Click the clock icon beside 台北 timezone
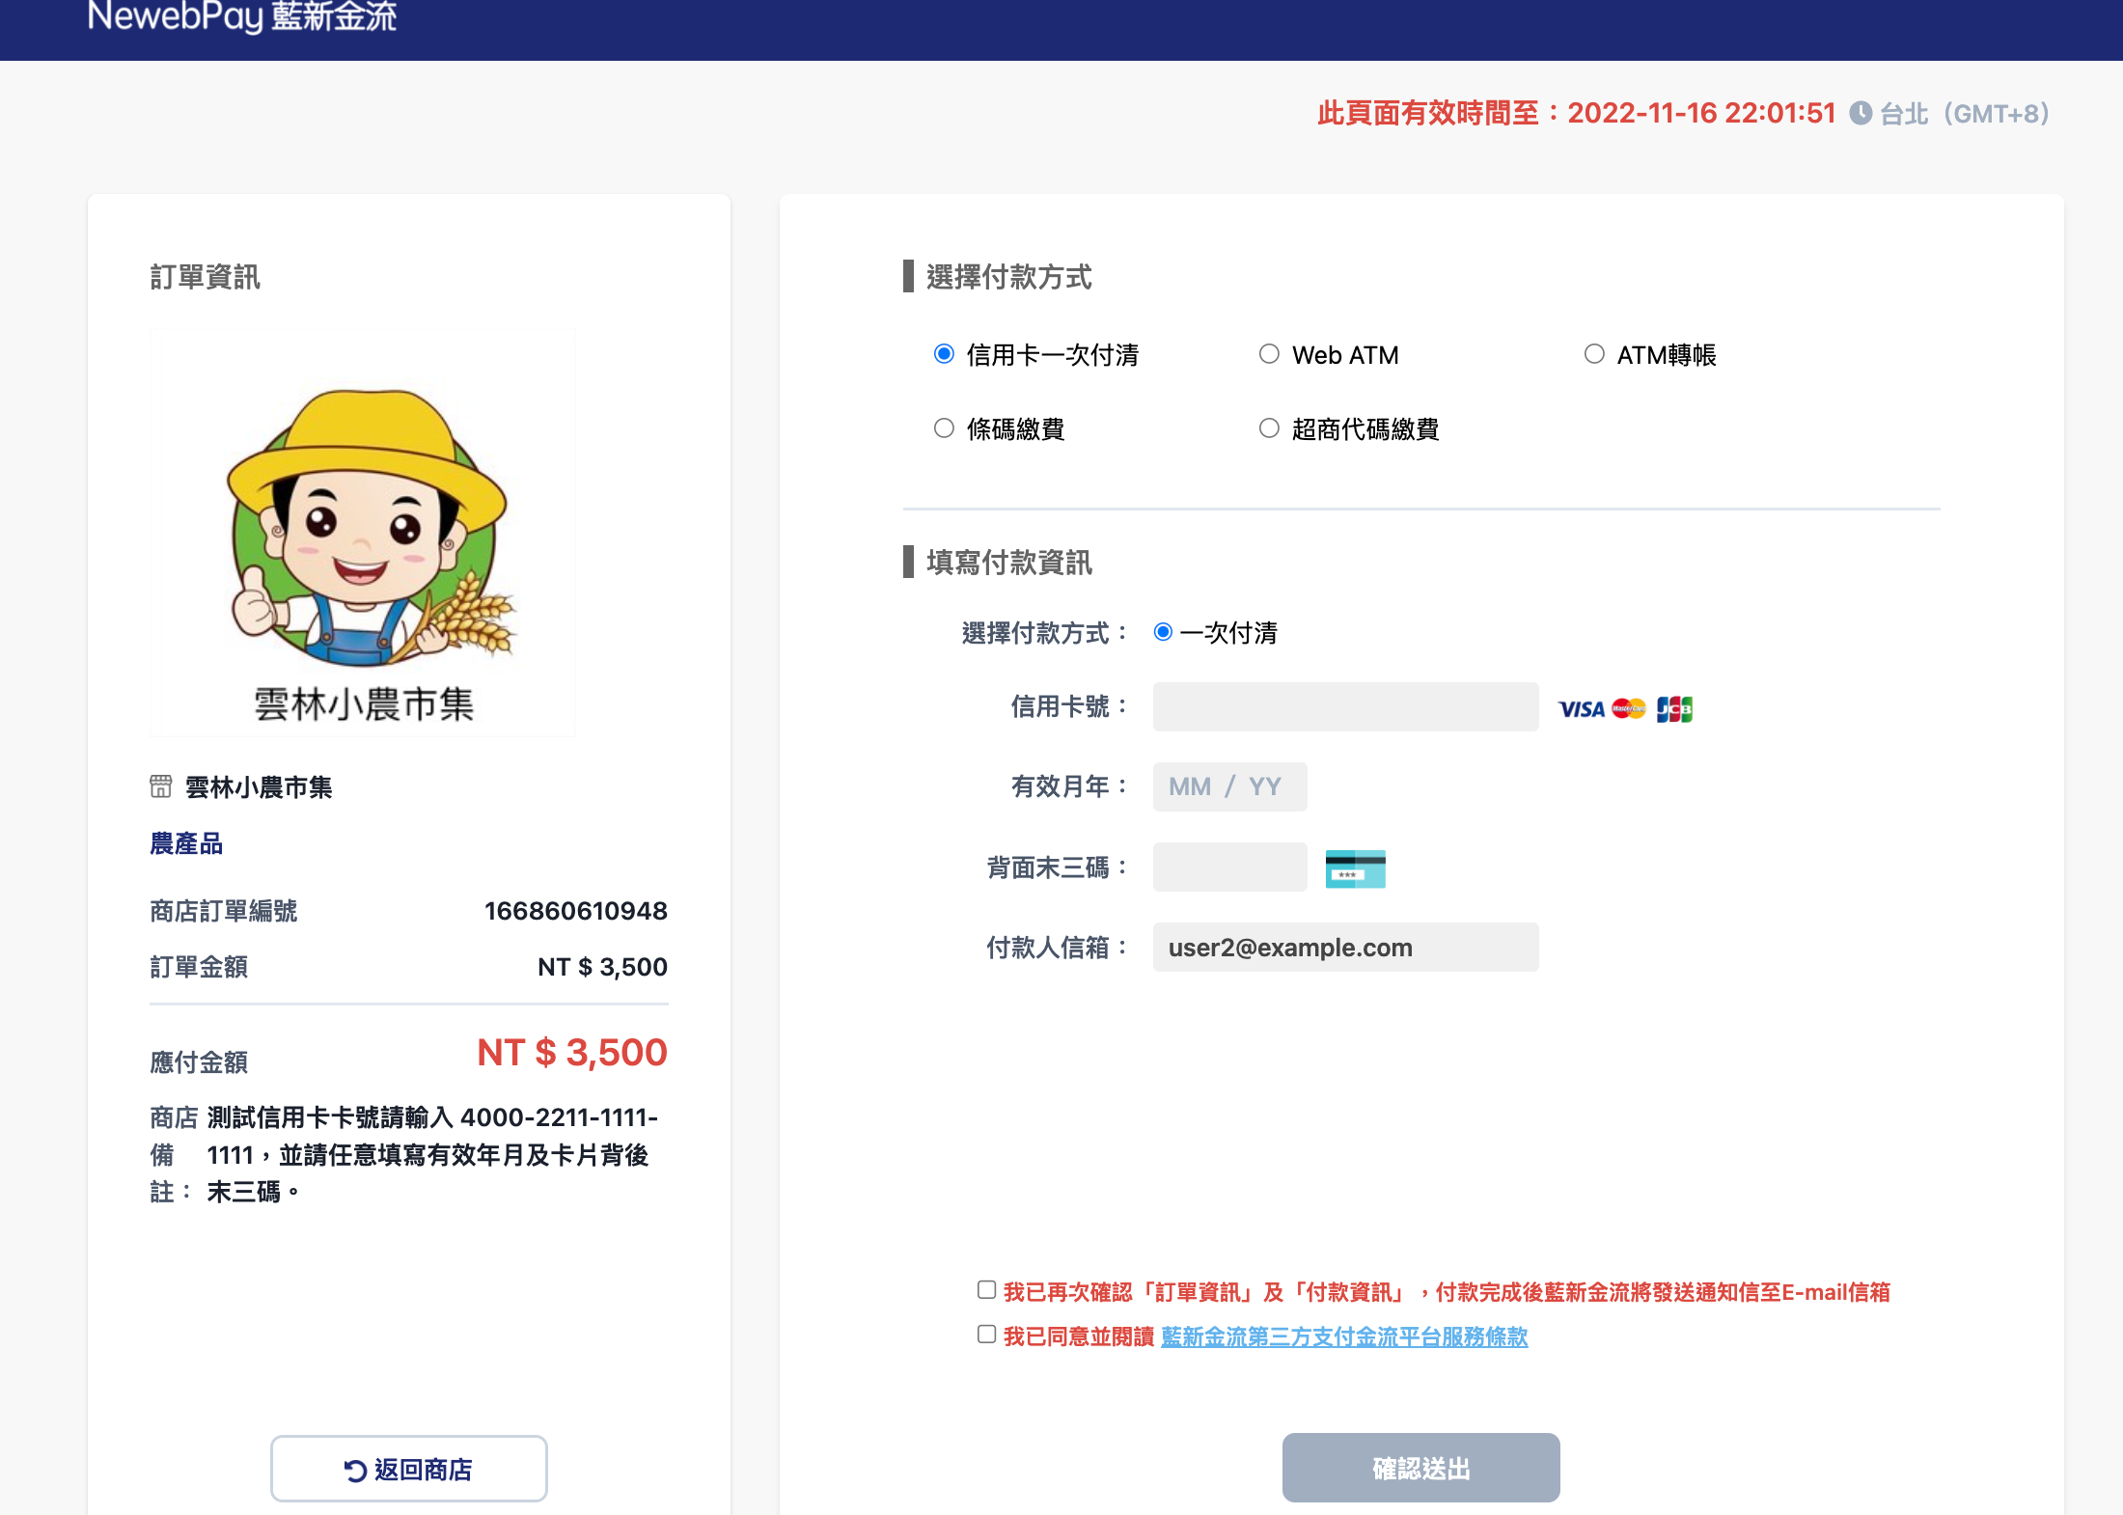This screenshot has width=2123, height=1515. point(1861,113)
